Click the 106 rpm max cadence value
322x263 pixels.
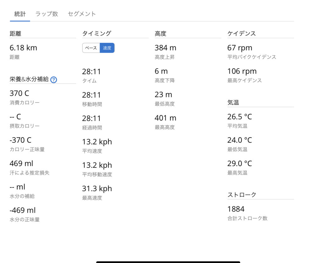pyautogui.click(x=242, y=71)
